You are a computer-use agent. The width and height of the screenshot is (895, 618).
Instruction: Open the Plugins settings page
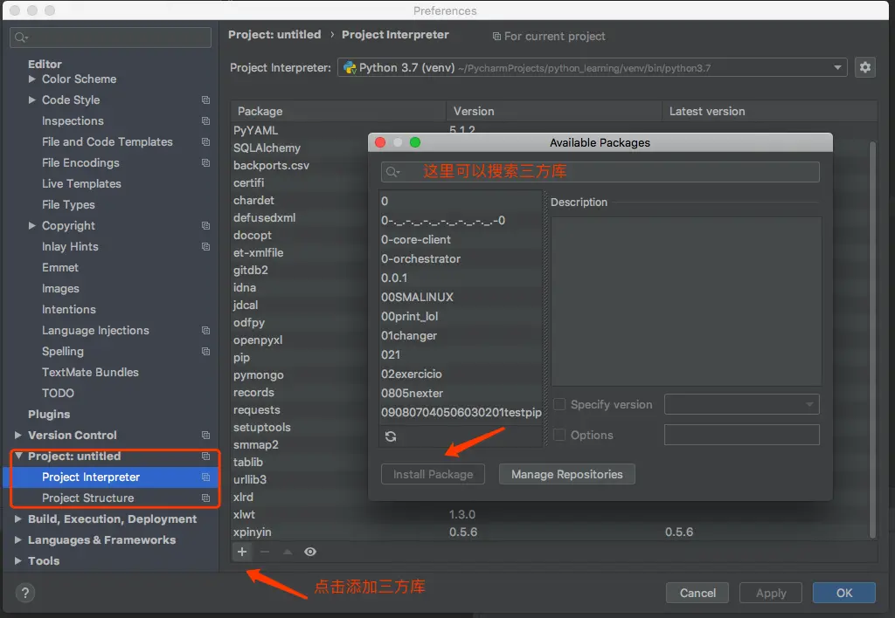point(49,415)
